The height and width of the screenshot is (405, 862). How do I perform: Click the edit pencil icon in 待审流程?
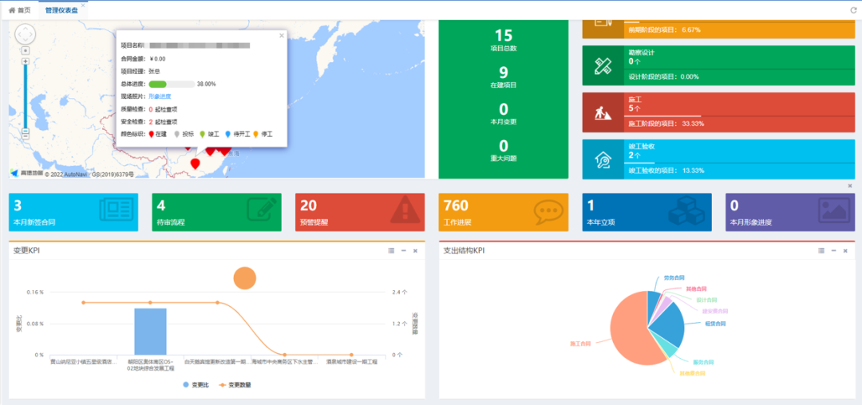262,210
